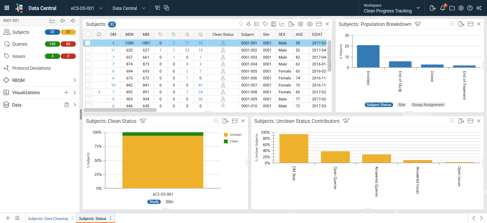
Task: Click the Subjects table horizontal scrollbar
Action: (120, 110)
